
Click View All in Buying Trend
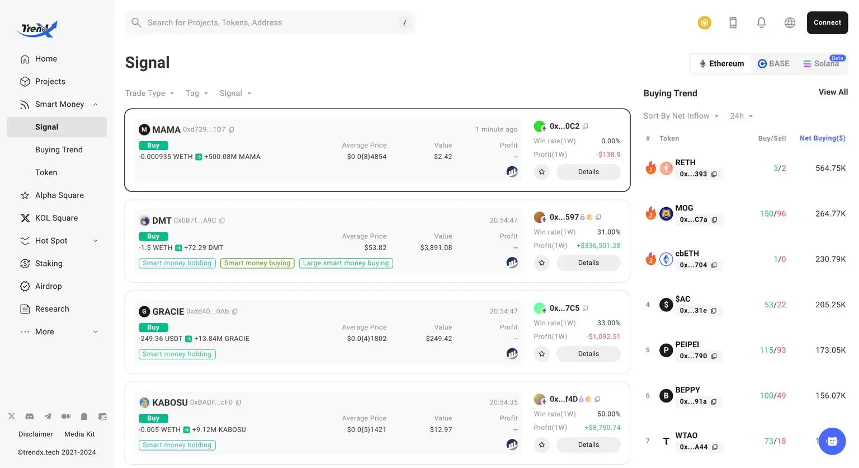click(833, 92)
